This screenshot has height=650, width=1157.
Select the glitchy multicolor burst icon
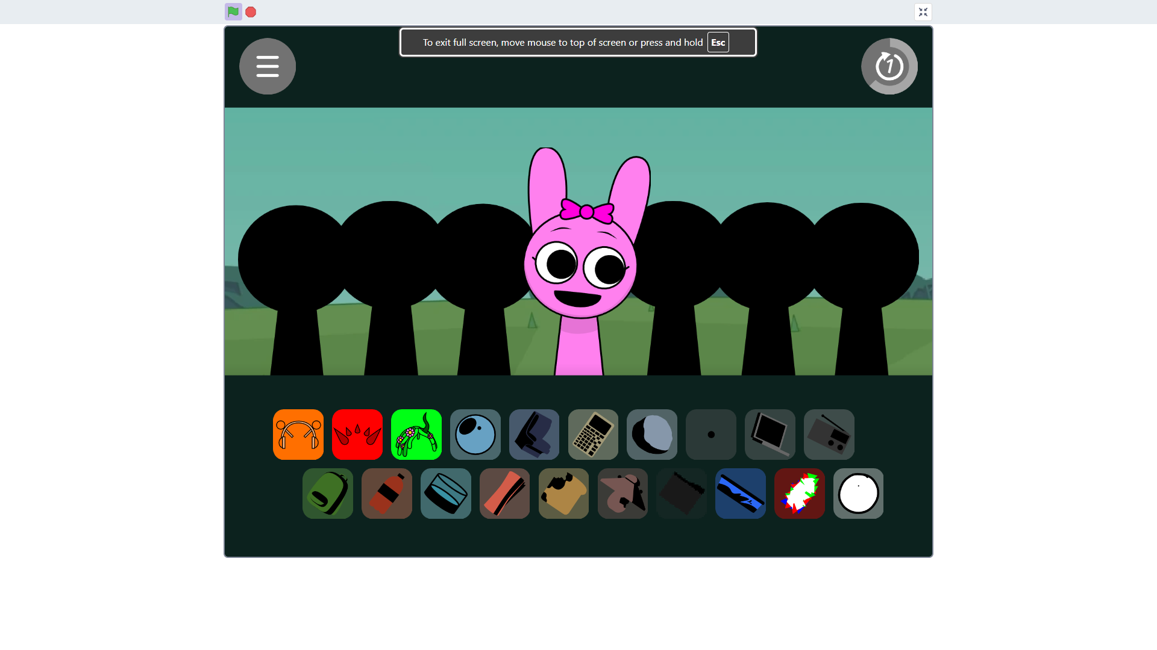click(799, 494)
